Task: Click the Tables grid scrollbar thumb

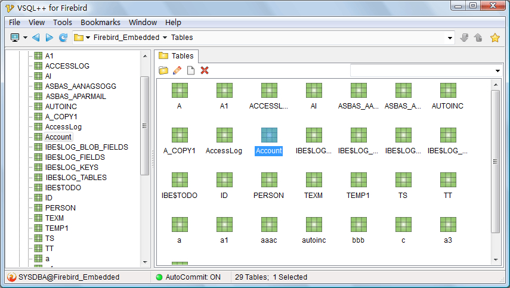Action: [495, 162]
